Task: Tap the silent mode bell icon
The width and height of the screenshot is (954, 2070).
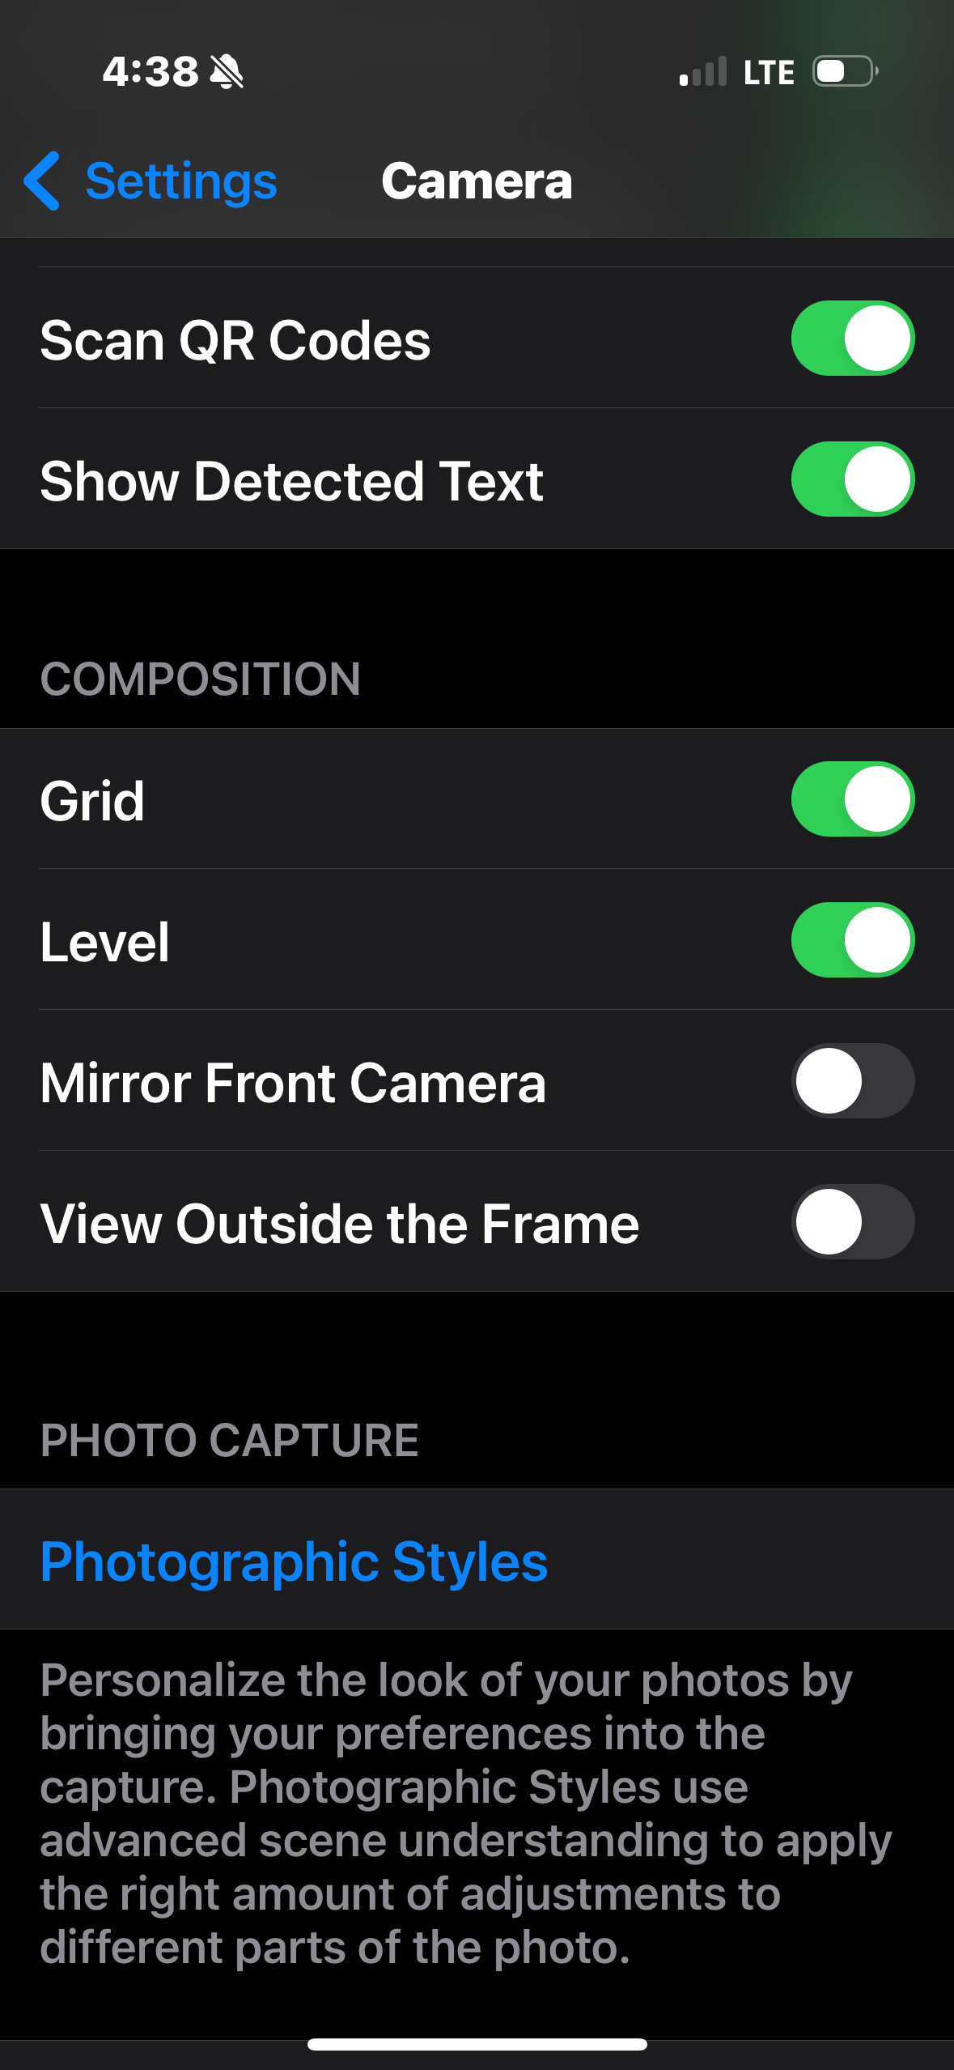Action: pyautogui.click(x=227, y=72)
